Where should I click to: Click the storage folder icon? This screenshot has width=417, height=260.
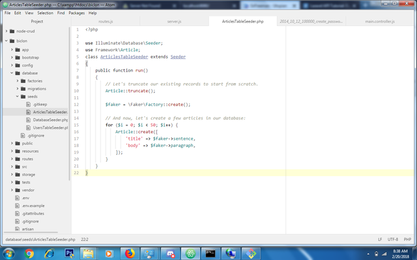coord(18,175)
